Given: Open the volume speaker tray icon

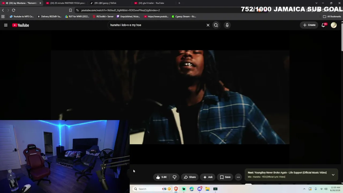Looking at the screenshot, I should click(x=326, y=189).
